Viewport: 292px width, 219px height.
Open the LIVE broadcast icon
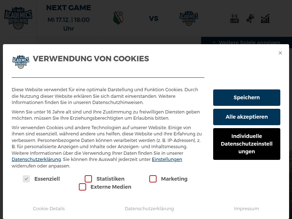[x=234, y=18]
